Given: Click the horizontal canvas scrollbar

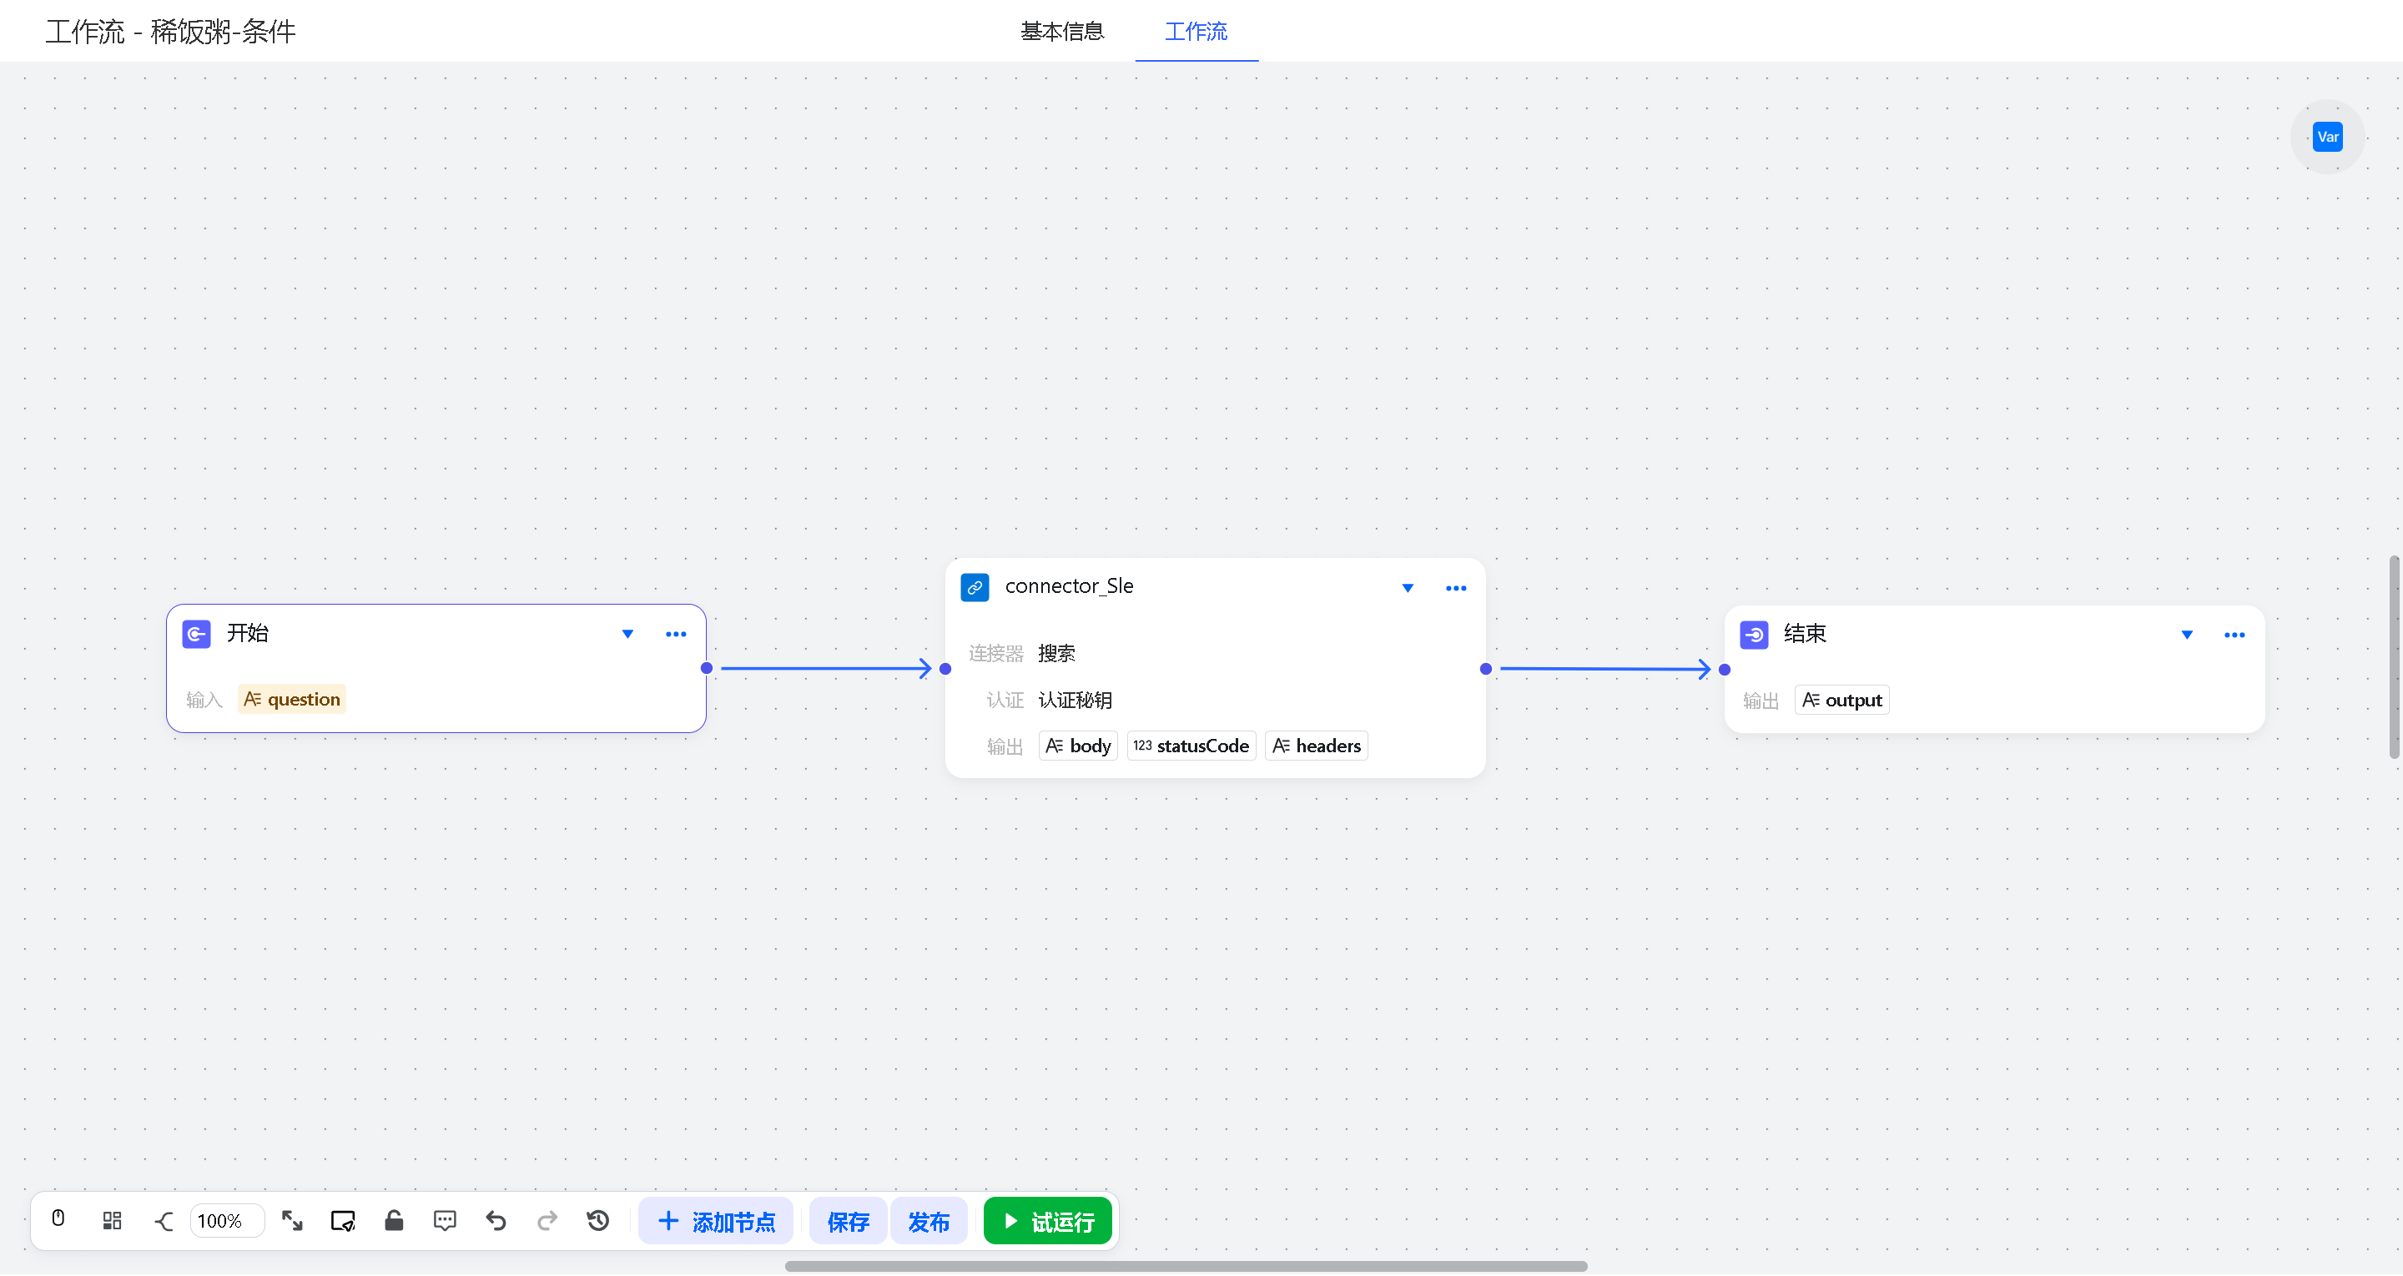Looking at the screenshot, I should coord(1185,1266).
